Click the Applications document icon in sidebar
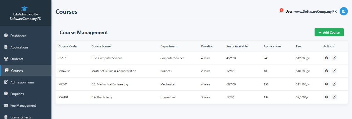Screen dimensions: 352x119 [6, 47]
